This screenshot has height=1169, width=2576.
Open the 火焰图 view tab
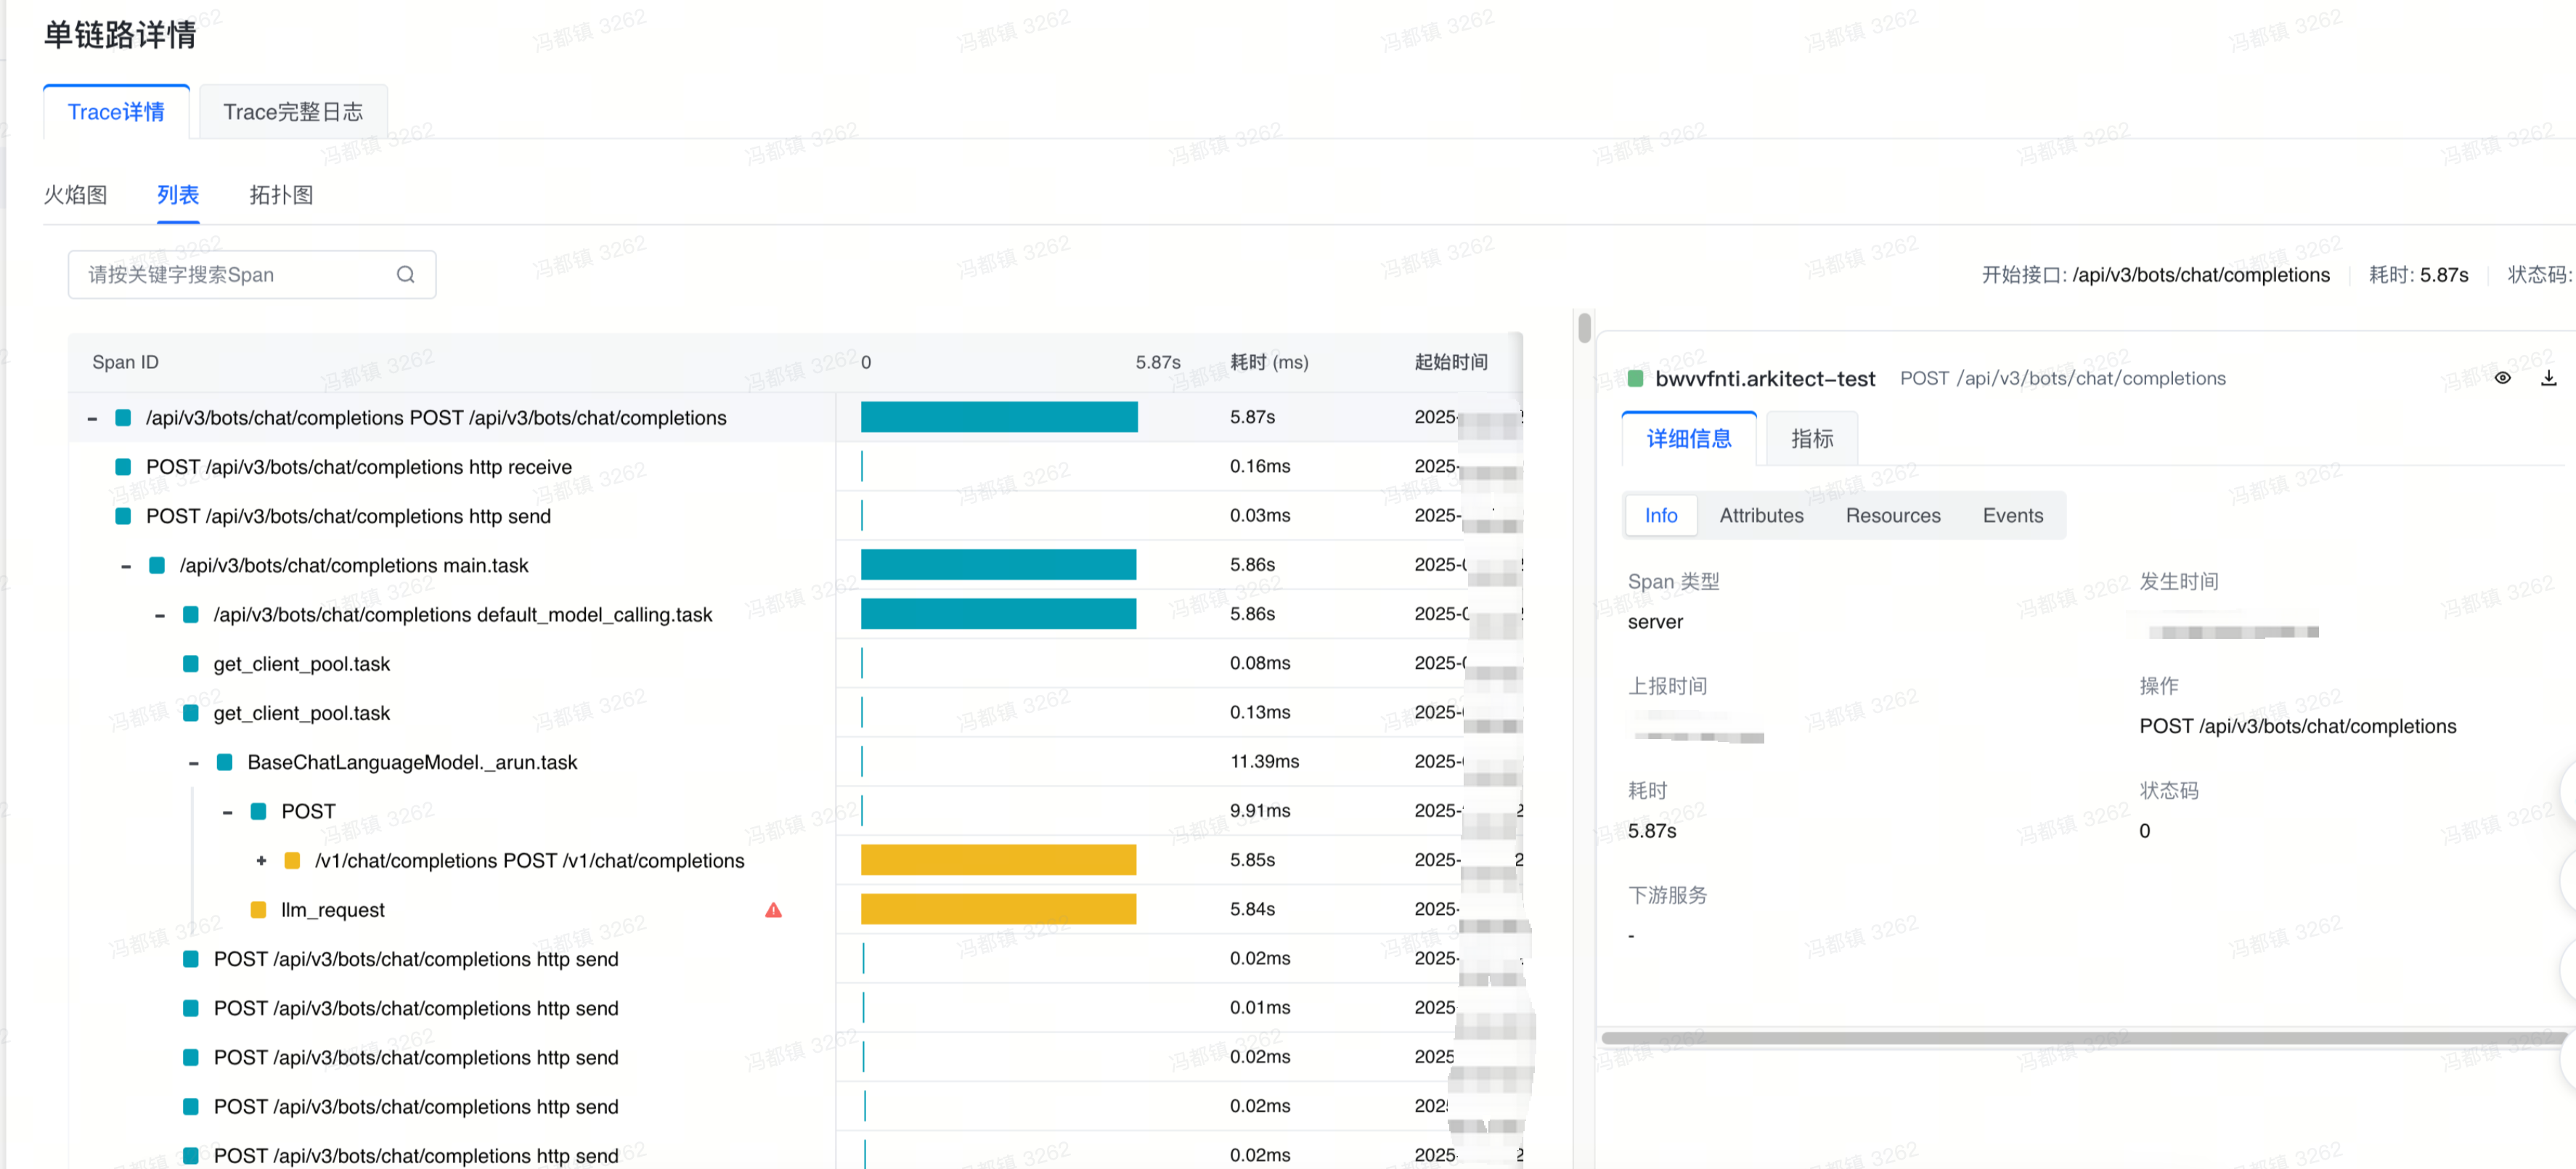pyautogui.click(x=75, y=195)
